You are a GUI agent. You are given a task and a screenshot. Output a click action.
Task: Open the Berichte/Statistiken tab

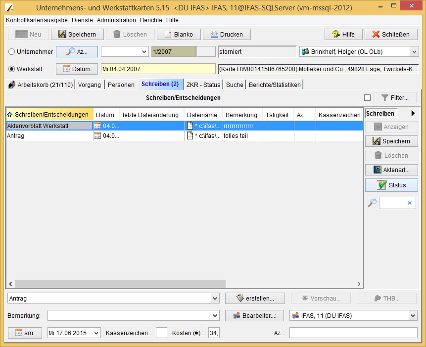[x=275, y=85]
